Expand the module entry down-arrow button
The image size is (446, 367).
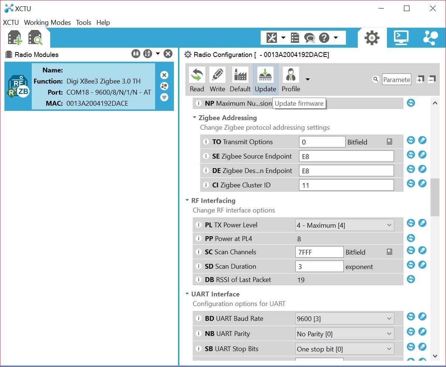(x=164, y=97)
